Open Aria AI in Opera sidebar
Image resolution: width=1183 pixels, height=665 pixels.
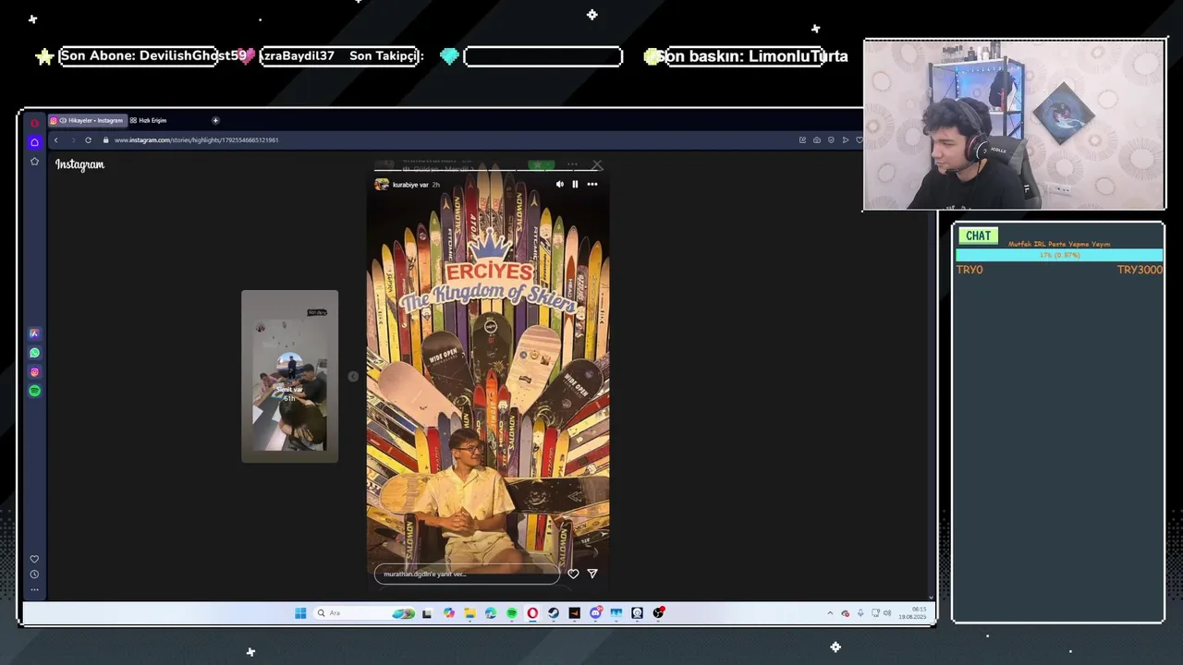pyautogui.click(x=34, y=333)
